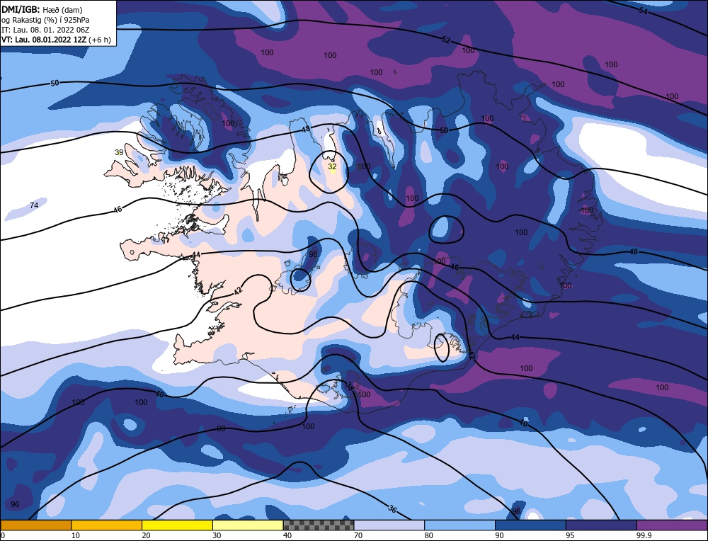This screenshot has width=708, height=541.
Task: Click the orange 10–20 legend swatch
Action: [107, 525]
